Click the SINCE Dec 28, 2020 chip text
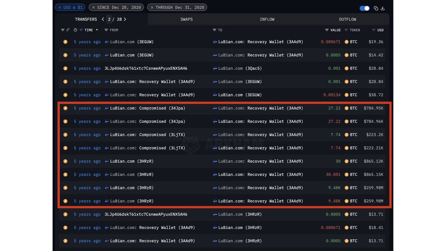 point(119,7)
